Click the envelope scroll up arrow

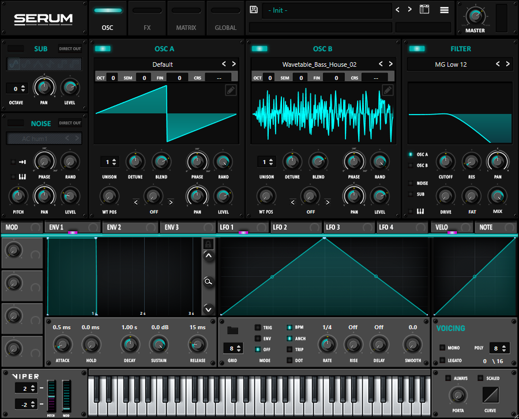tap(208, 256)
